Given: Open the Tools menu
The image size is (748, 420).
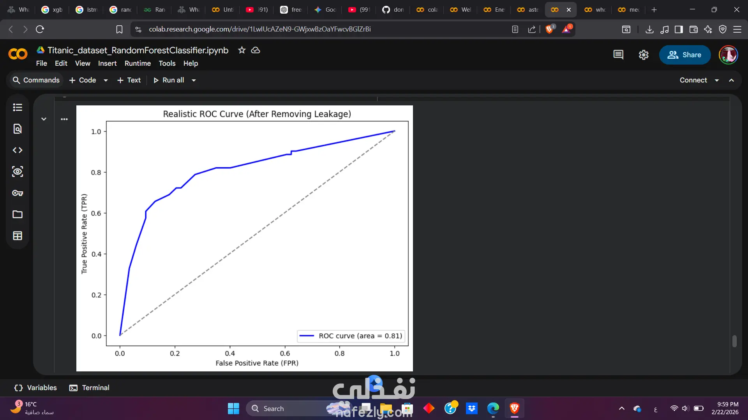Looking at the screenshot, I should (167, 63).
